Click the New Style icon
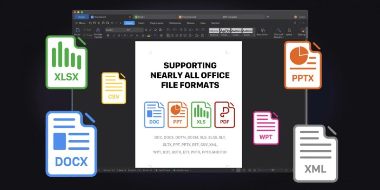This screenshot has width=380, height=190. (263, 30)
